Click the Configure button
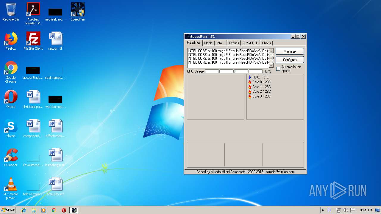The height and width of the screenshot is (214, 381). tap(290, 60)
